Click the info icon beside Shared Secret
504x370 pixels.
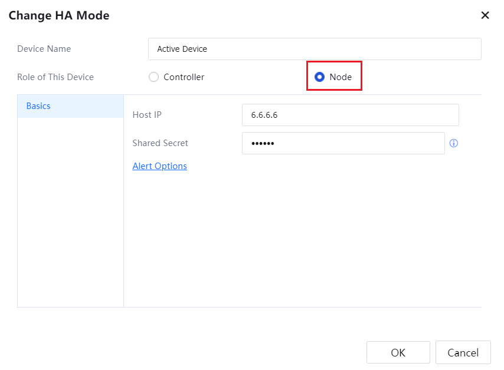point(454,143)
